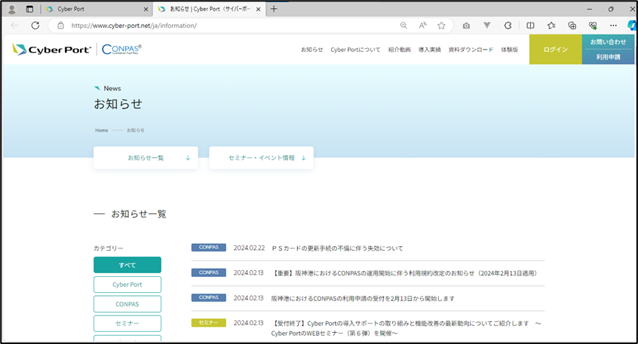Click the ログイン button
The height and width of the screenshot is (344, 638).
(x=555, y=50)
